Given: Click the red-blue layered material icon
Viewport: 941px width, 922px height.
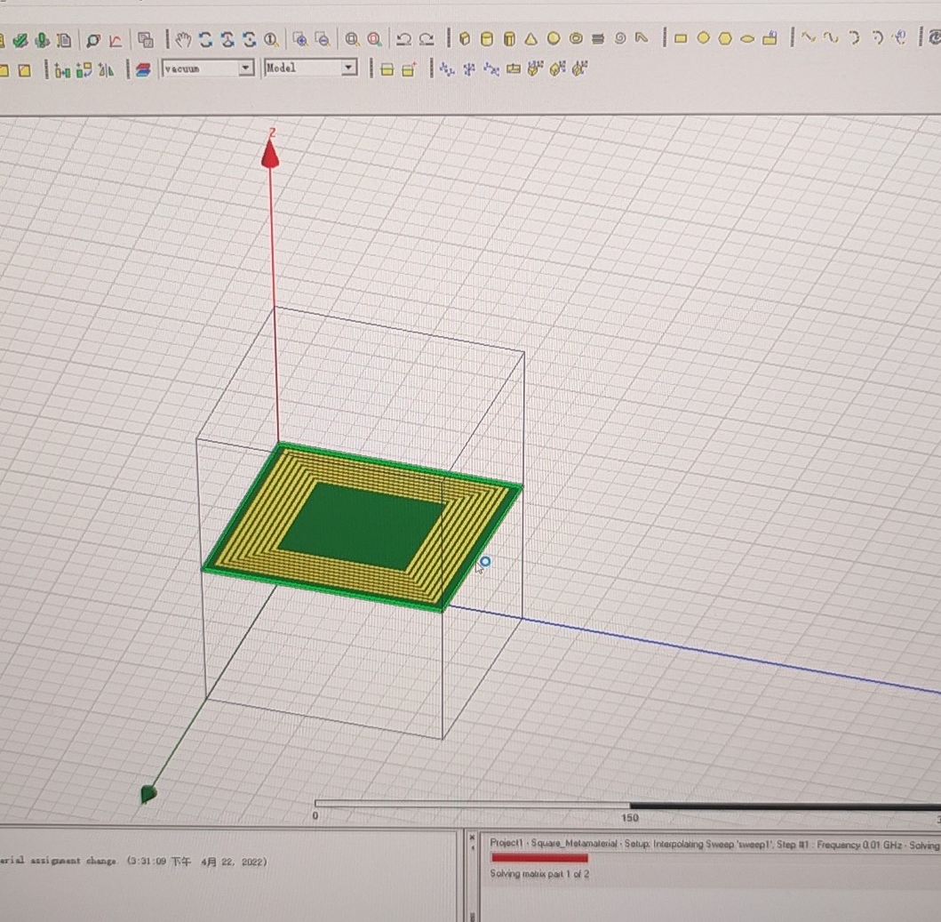Looking at the screenshot, I should tap(143, 70).
